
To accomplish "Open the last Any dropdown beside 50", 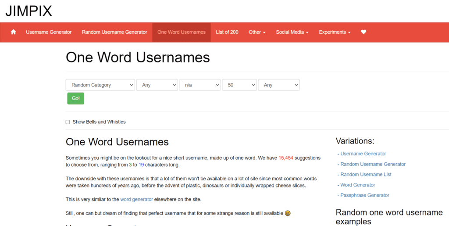I will 278,85.
